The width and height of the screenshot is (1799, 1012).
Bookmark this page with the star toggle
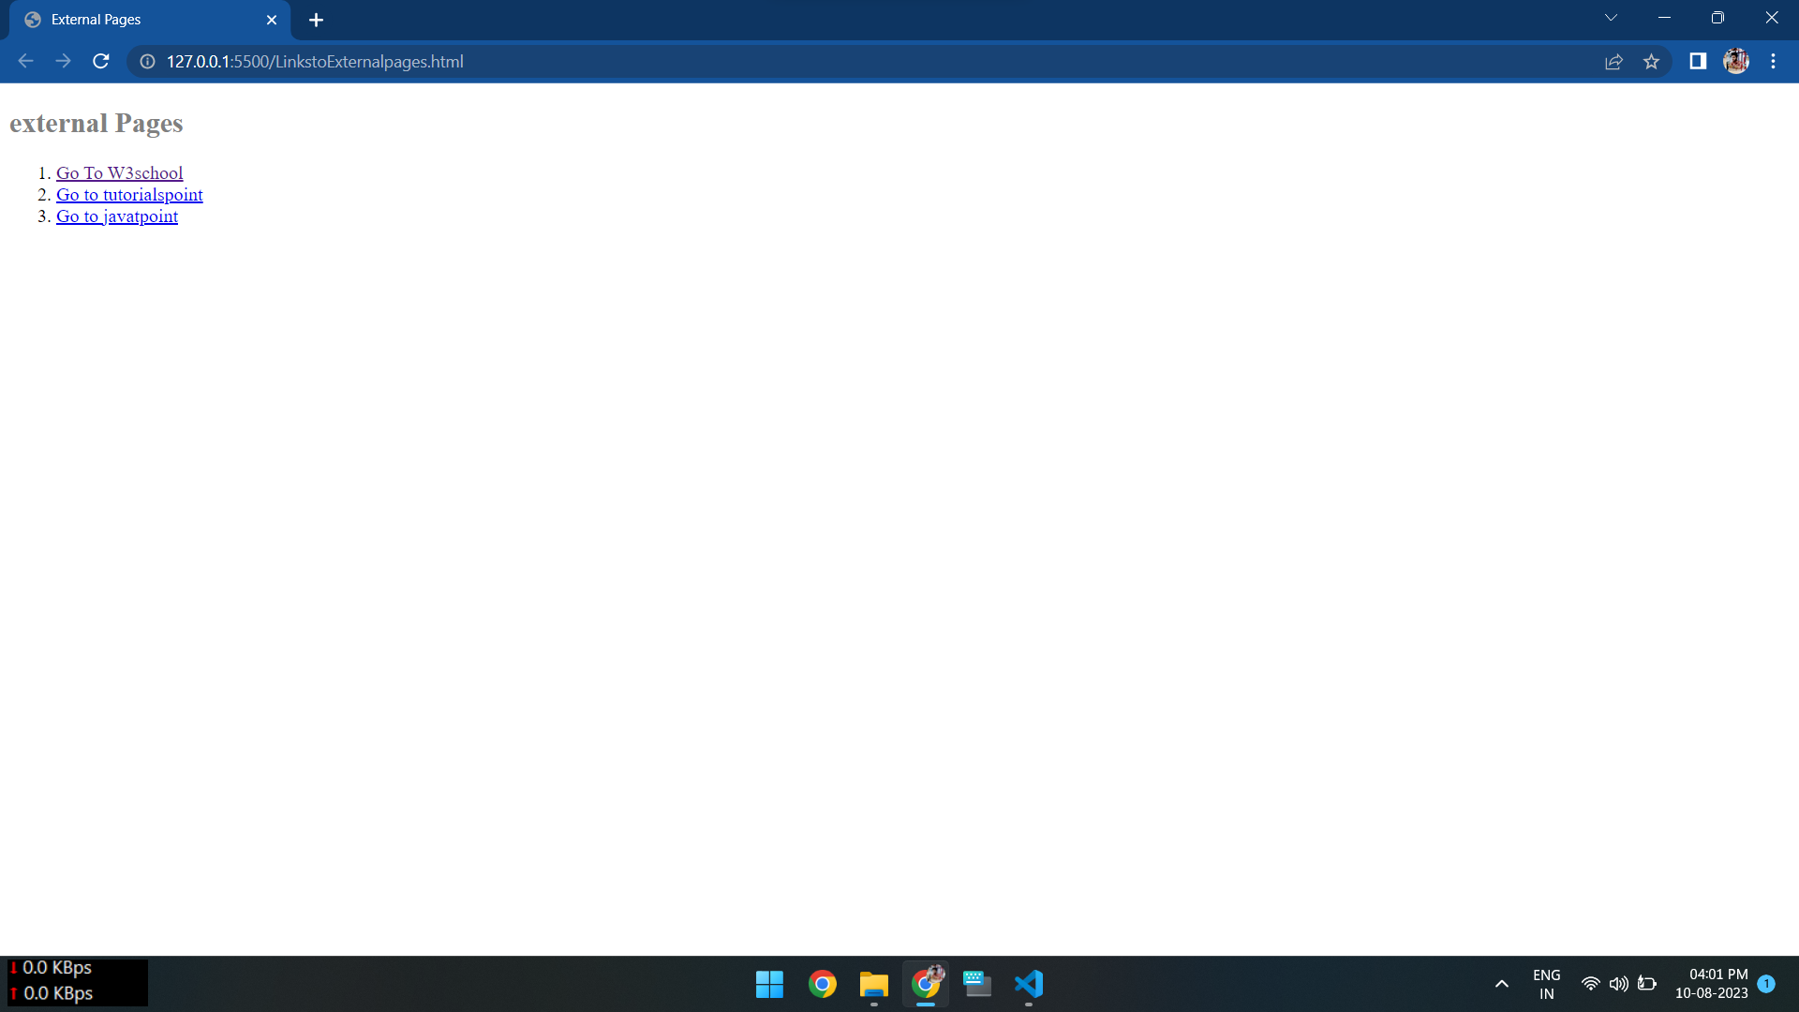click(1652, 61)
